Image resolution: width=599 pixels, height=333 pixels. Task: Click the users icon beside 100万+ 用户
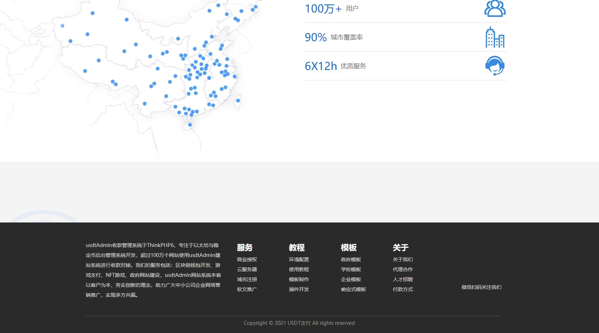tap(495, 9)
